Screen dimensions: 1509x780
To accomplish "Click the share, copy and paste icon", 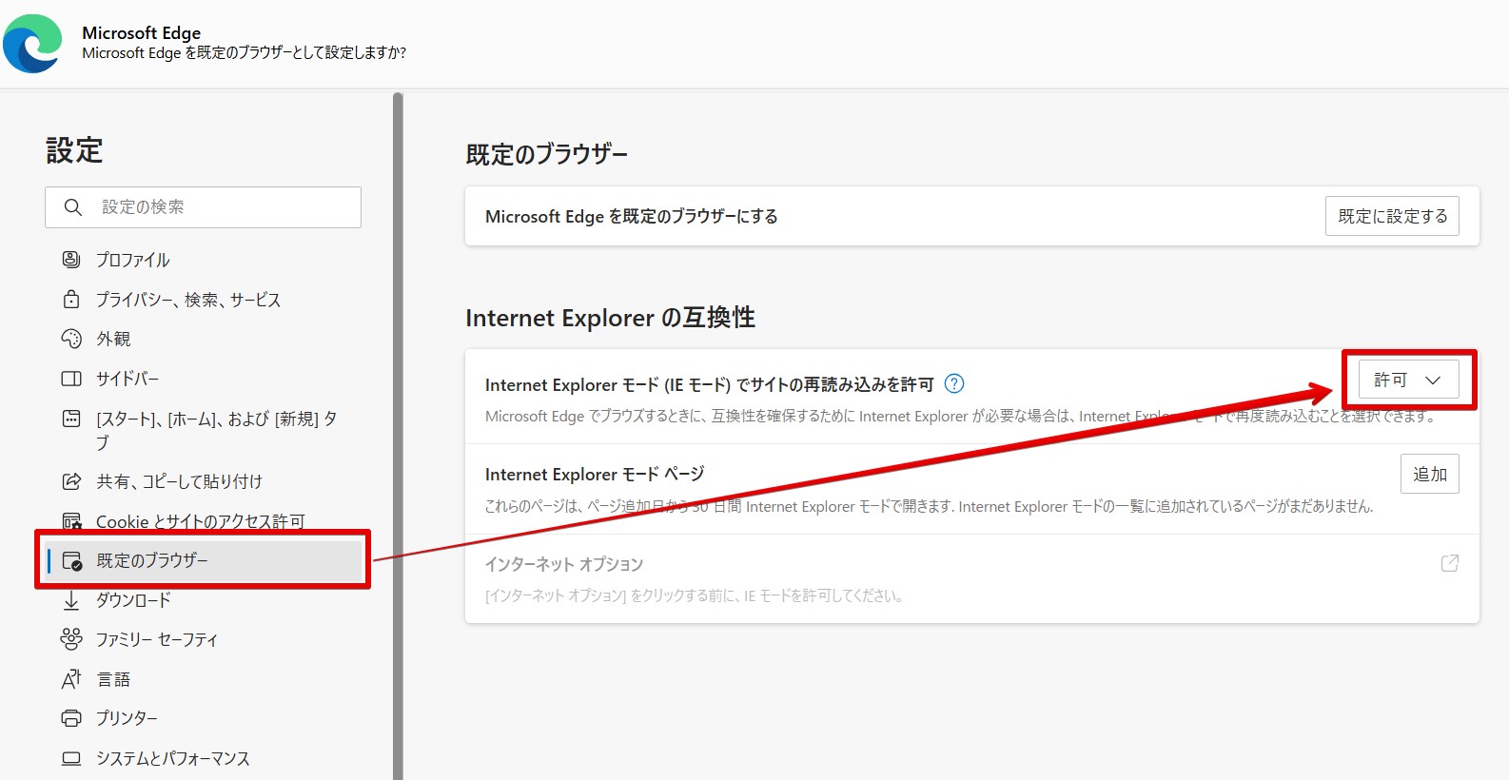I will [x=71, y=481].
